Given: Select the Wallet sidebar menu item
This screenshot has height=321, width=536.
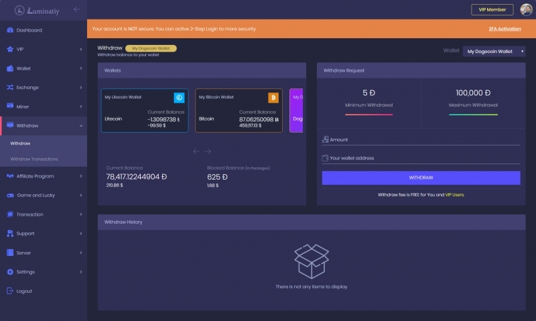Looking at the screenshot, I should pyautogui.click(x=23, y=68).
